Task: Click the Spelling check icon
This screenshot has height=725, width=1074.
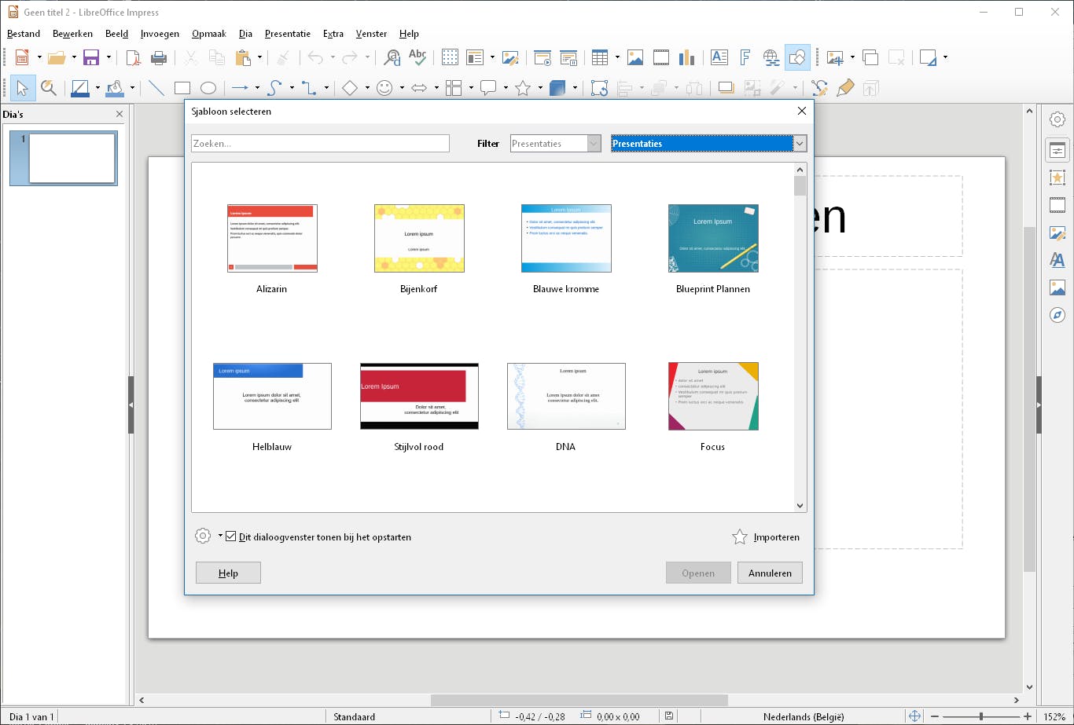Action: pos(417,57)
